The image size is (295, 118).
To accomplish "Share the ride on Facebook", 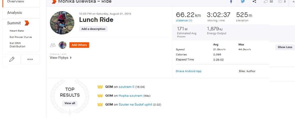I will pos(231,2).
